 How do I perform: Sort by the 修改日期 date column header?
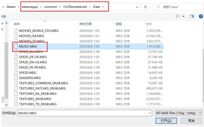86,24
